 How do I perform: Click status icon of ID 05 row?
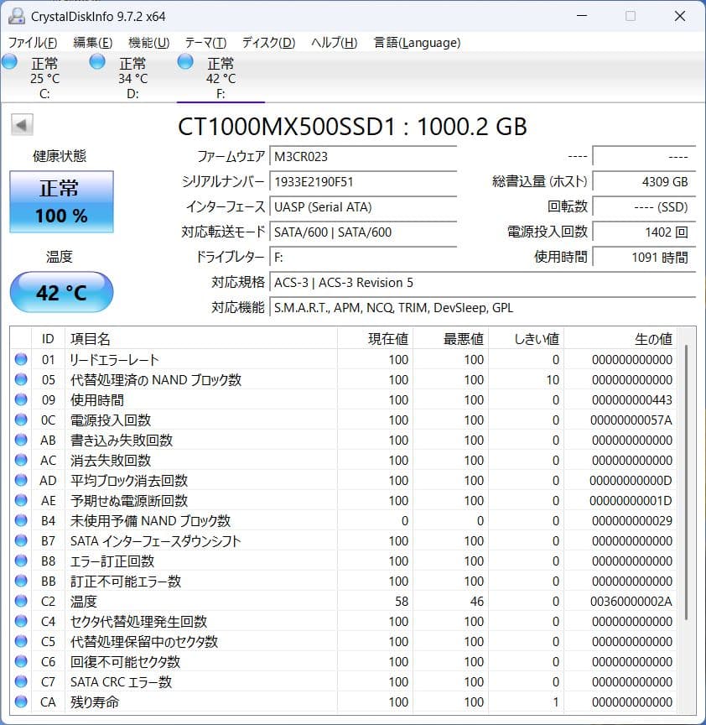point(21,379)
